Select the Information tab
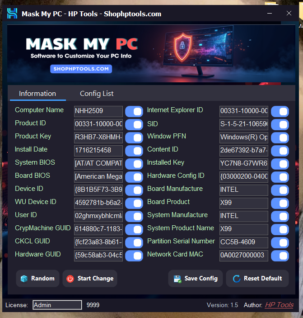The image size is (303, 318). pyautogui.click(x=37, y=94)
